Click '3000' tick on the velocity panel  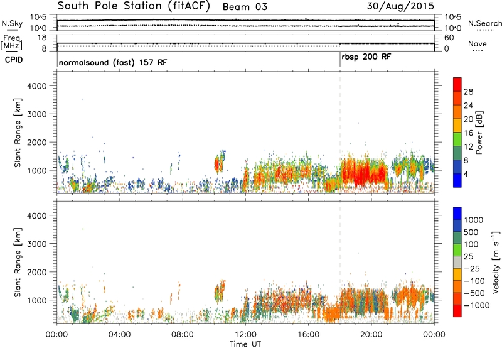click(37, 244)
